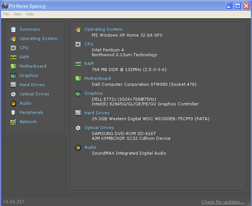This screenshot has height=206, width=252.
Task: Click '29.3GB Western Digital WDC' drive text
Action: [x=122, y=119]
